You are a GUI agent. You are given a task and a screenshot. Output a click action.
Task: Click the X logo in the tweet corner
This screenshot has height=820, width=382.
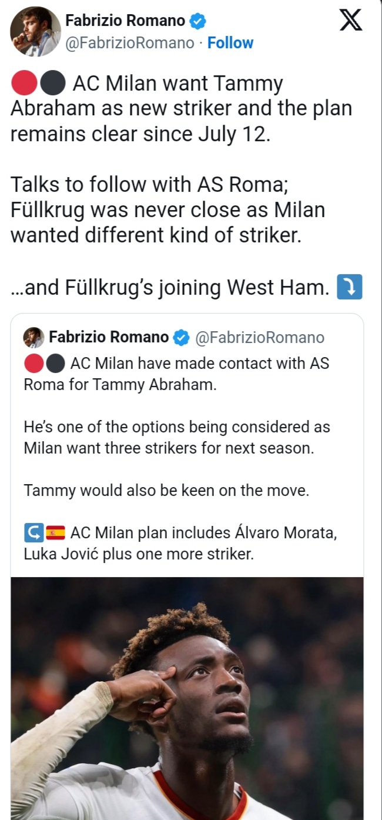[351, 22]
